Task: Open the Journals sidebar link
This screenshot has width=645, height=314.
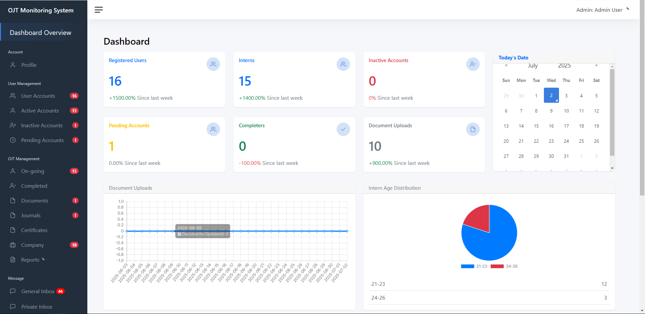Action: (31, 215)
